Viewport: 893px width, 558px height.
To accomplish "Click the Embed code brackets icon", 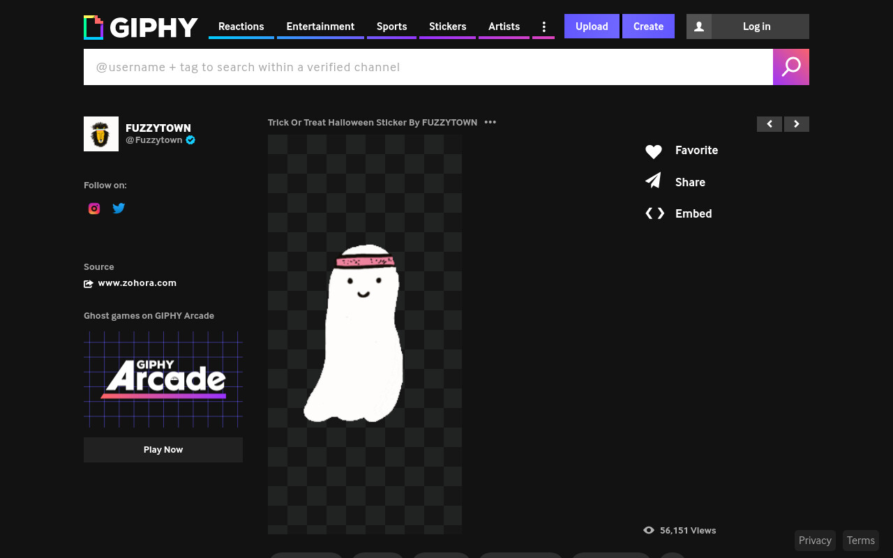I will pos(654,213).
